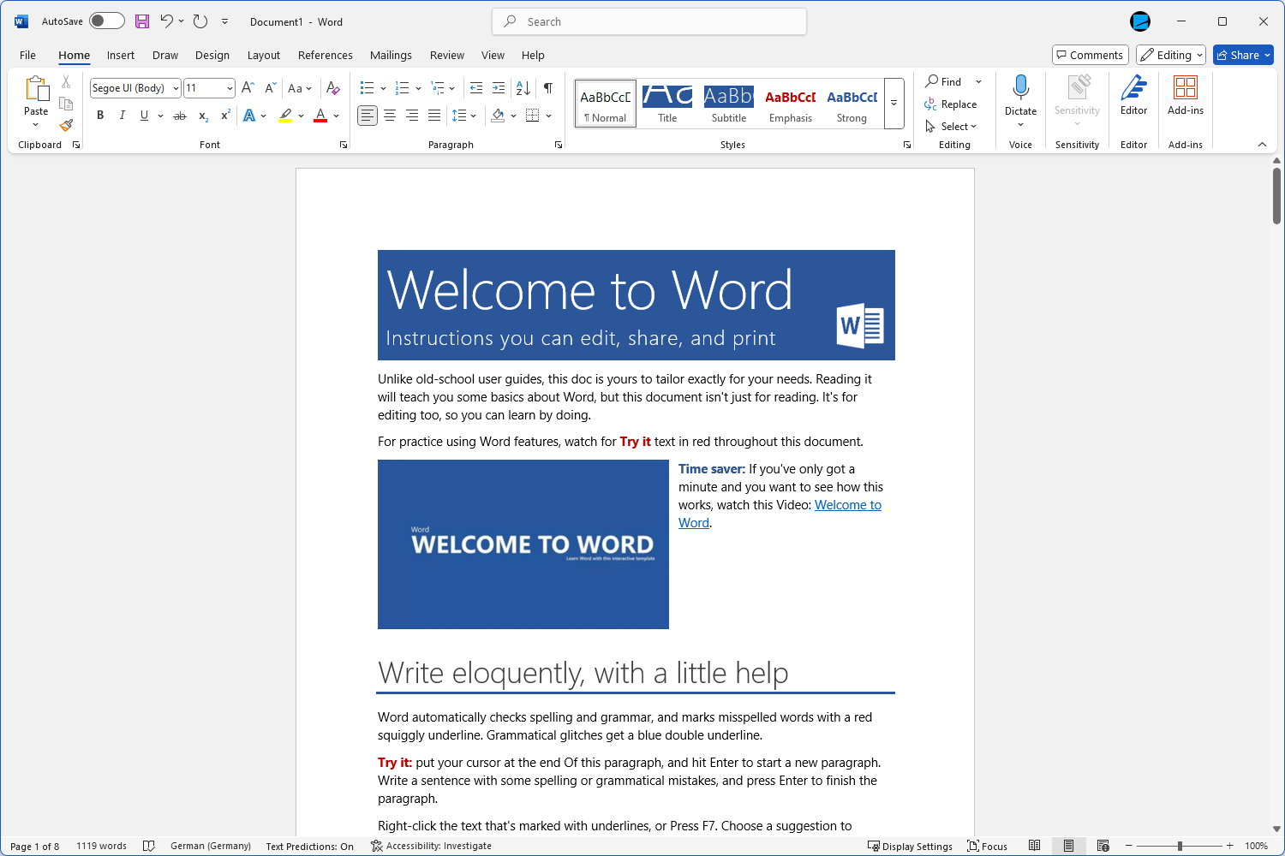
Task: Click the Welcome to Word hyperlink
Action: (x=847, y=504)
